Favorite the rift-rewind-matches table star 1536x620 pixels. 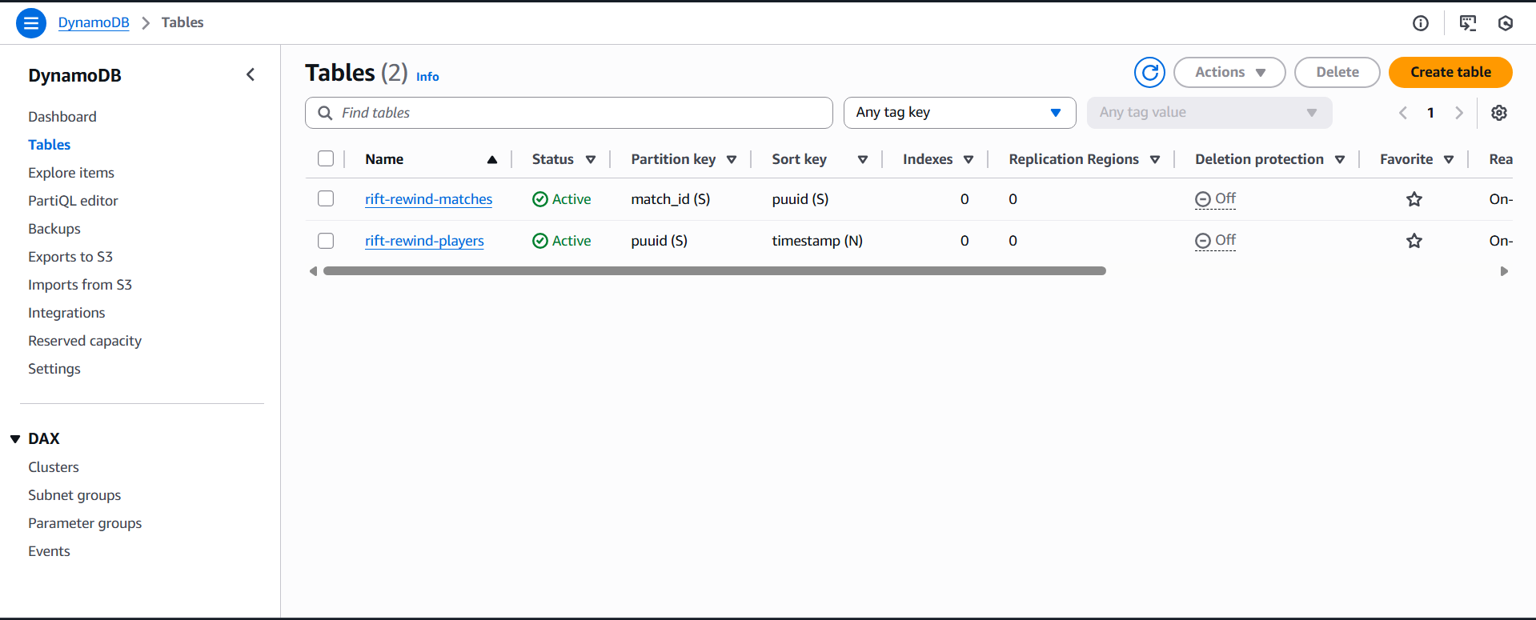pyautogui.click(x=1414, y=199)
